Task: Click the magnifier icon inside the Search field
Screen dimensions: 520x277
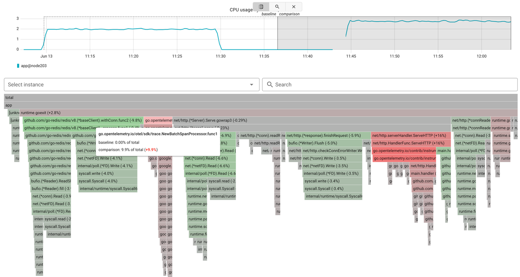Action: (x=270, y=84)
